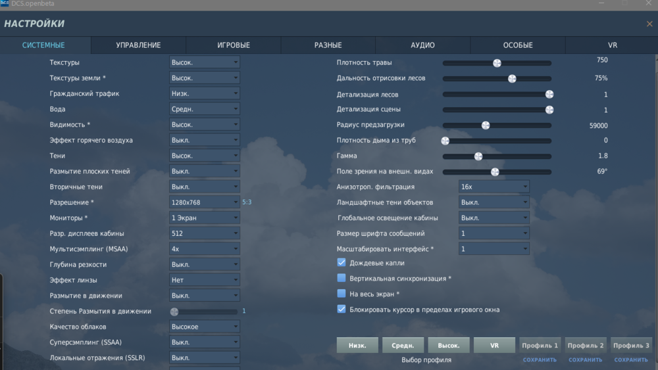Click the Детализация лесов slider handle
658x370 pixels.
tap(549, 94)
